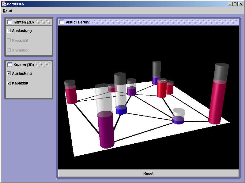Click the disabled Animation checkbox
Screen dimensions: 245x183
(9, 50)
